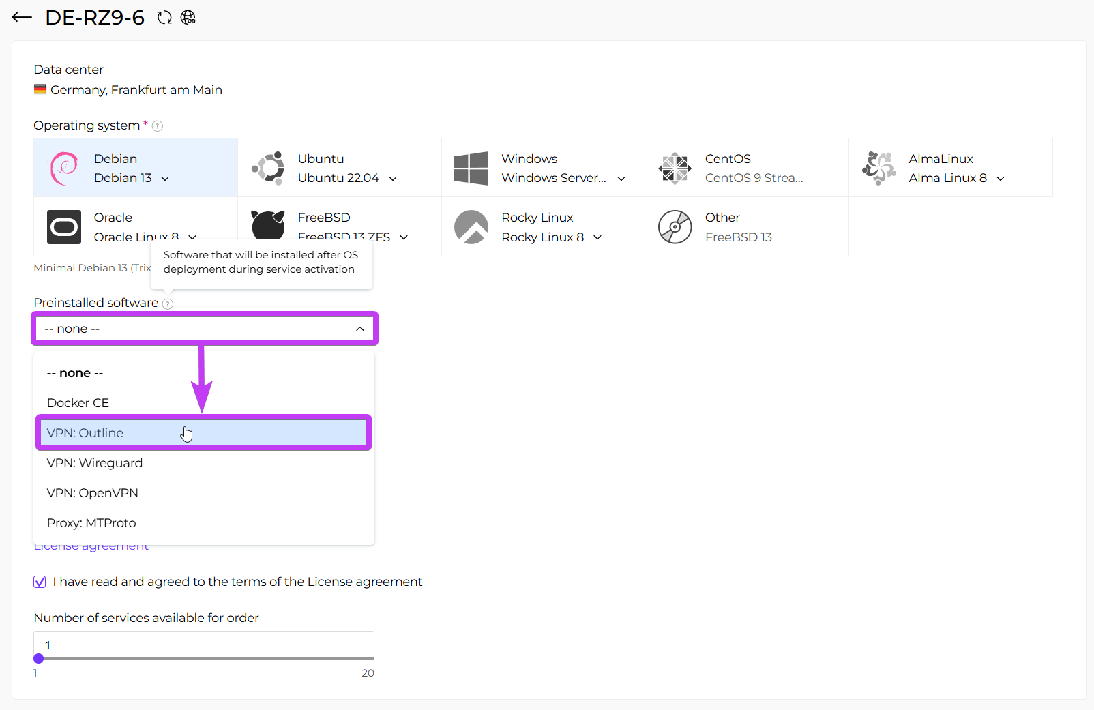Viewport: 1094px width, 710px height.
Task: Click the refresh icon next to DE-RZ9-6
Action: [164, 18]
